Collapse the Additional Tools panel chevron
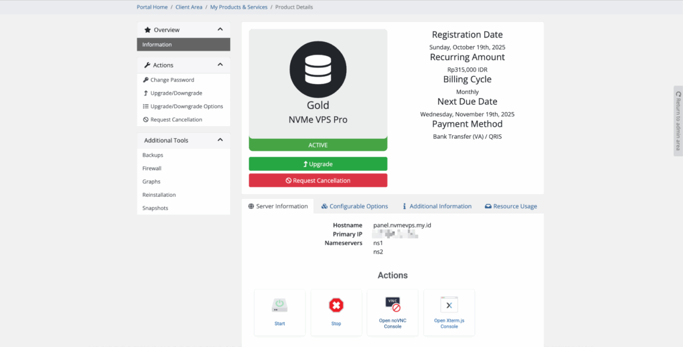This screenshot has height=347, width=683. click(220, 140)
